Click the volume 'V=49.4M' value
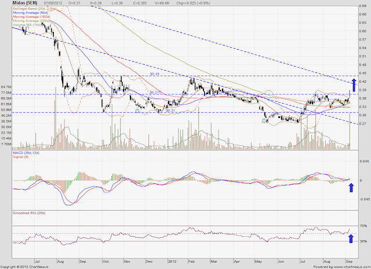Image resolution: width=371 pixels, height=269 pixels. click(162, 3)
